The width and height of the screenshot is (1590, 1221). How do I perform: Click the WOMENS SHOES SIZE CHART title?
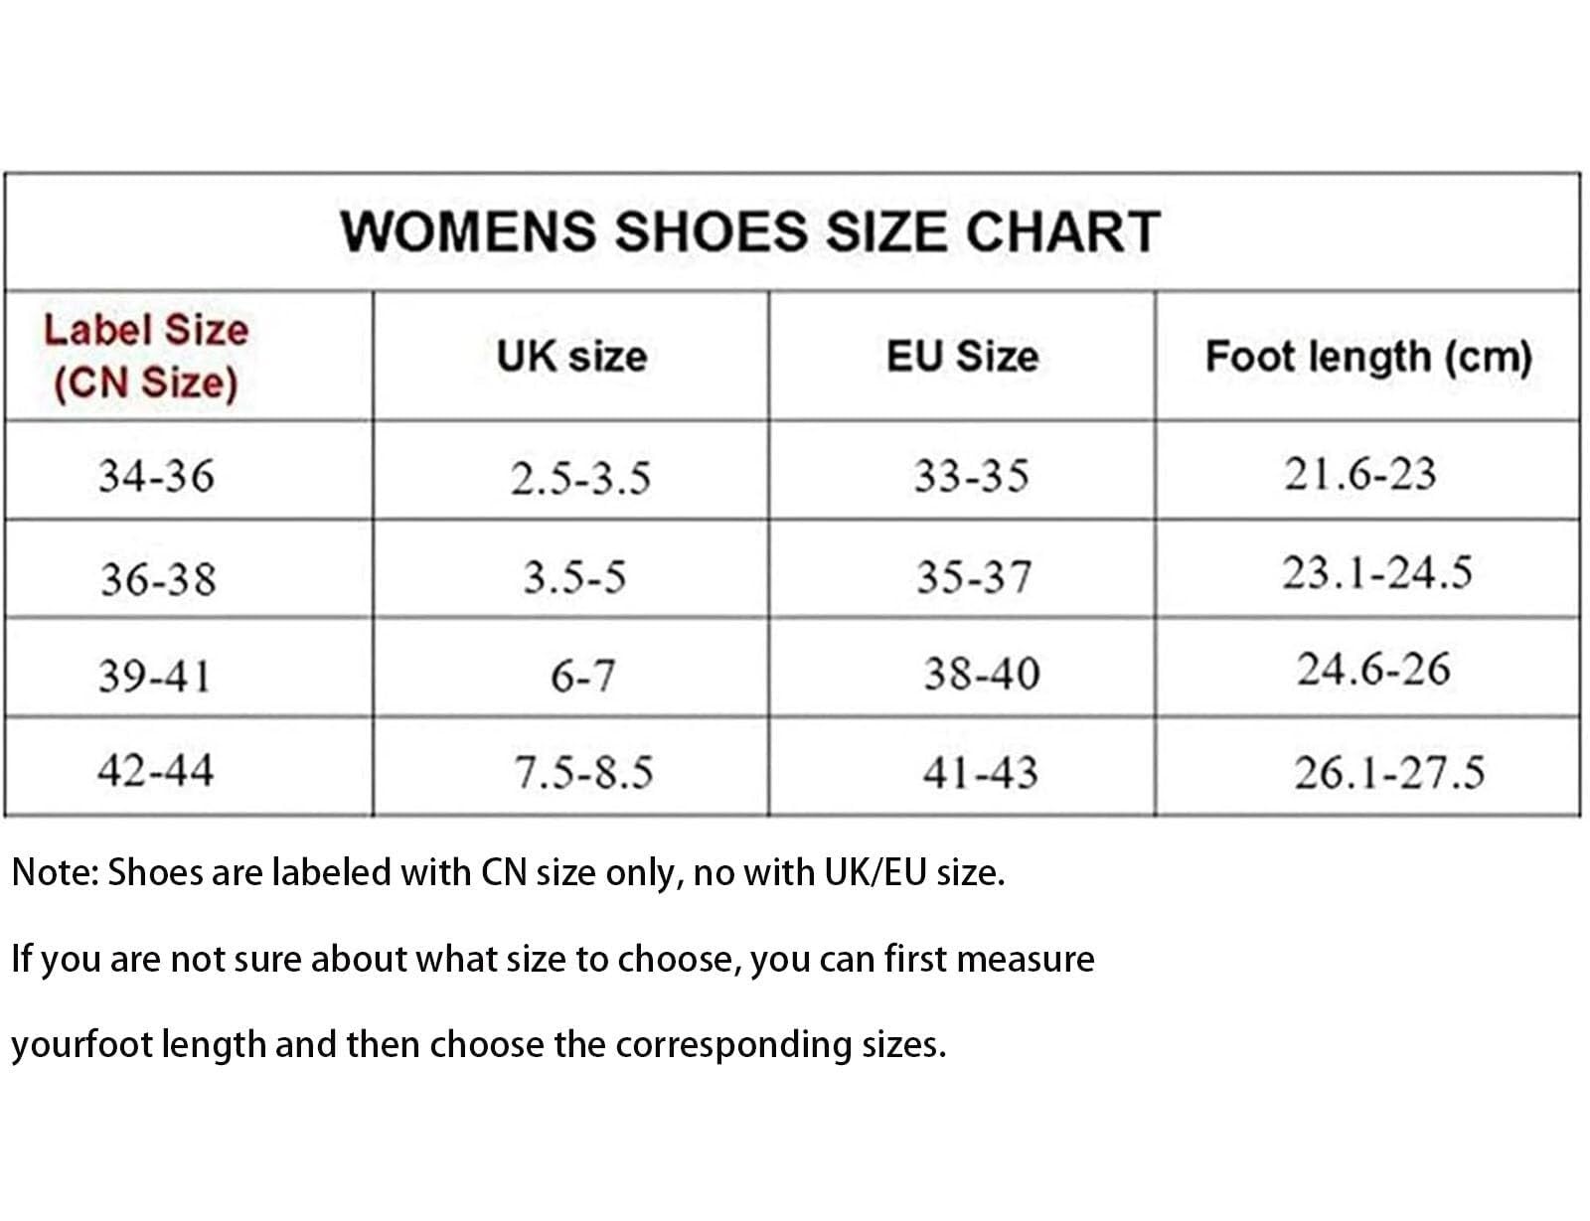coord(750,231)
